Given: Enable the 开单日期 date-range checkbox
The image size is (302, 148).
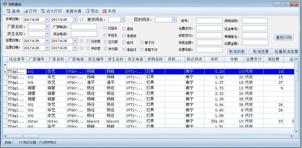Looking at the screenshot, I should pos(82,20).
